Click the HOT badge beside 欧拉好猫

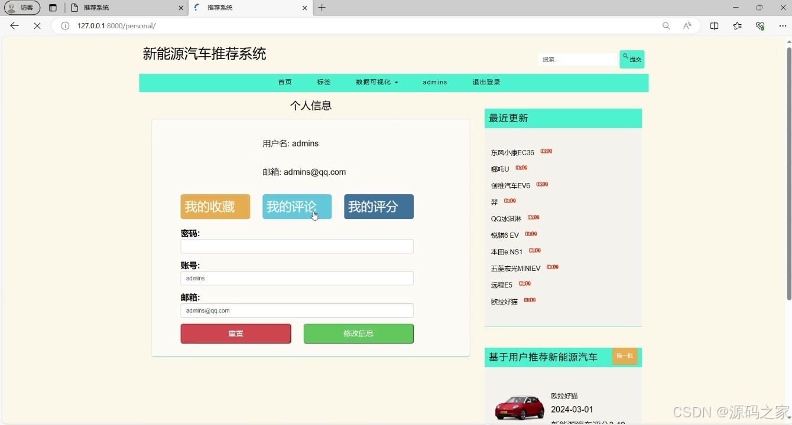point(530,300)
